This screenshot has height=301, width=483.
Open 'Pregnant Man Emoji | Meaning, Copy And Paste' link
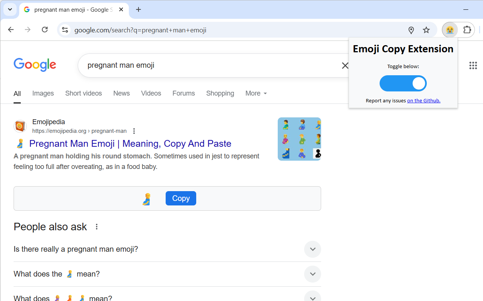click(130, 144)
